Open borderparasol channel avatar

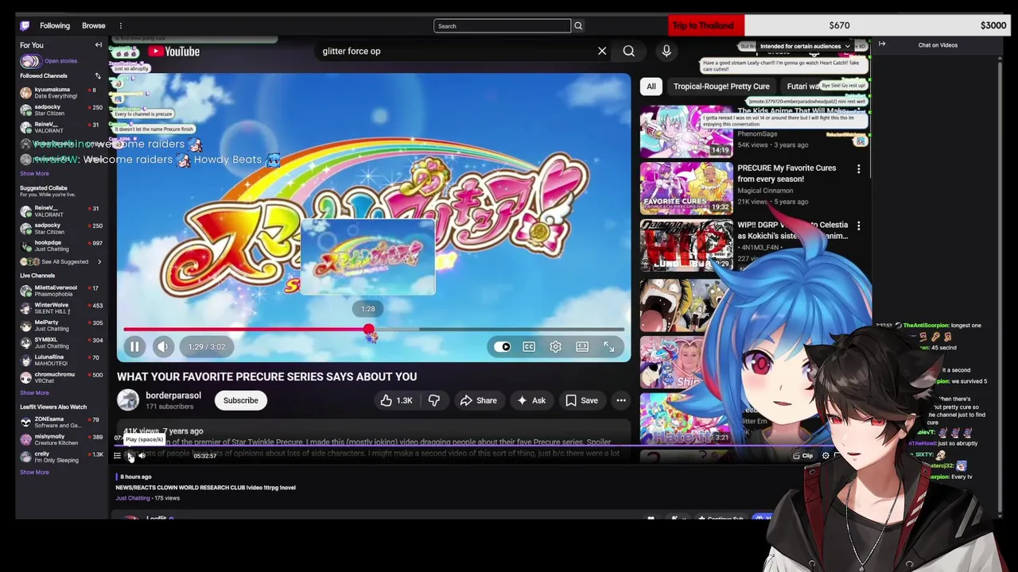pyautogui.click(x=128, y=400)
